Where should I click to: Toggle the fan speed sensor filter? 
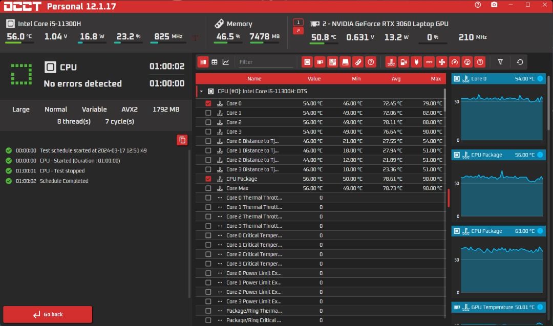pos(441,62)
